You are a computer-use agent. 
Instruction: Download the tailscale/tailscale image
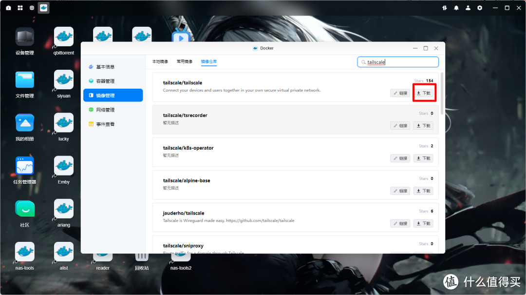(x=423, y=93)
